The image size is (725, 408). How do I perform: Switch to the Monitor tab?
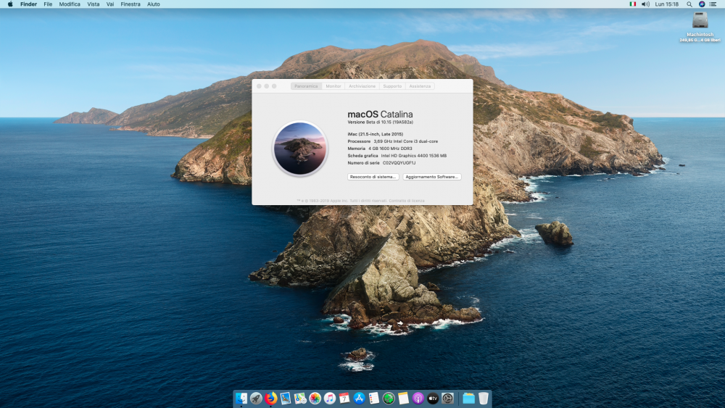[x=333, y=86]
